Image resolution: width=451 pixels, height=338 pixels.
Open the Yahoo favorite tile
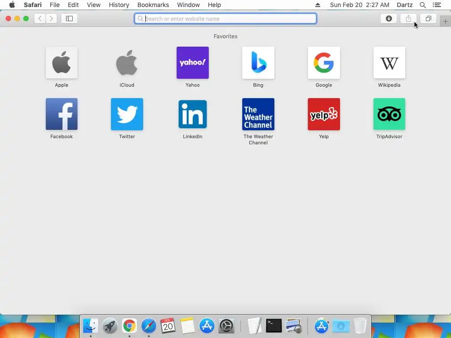coord(192,62)
